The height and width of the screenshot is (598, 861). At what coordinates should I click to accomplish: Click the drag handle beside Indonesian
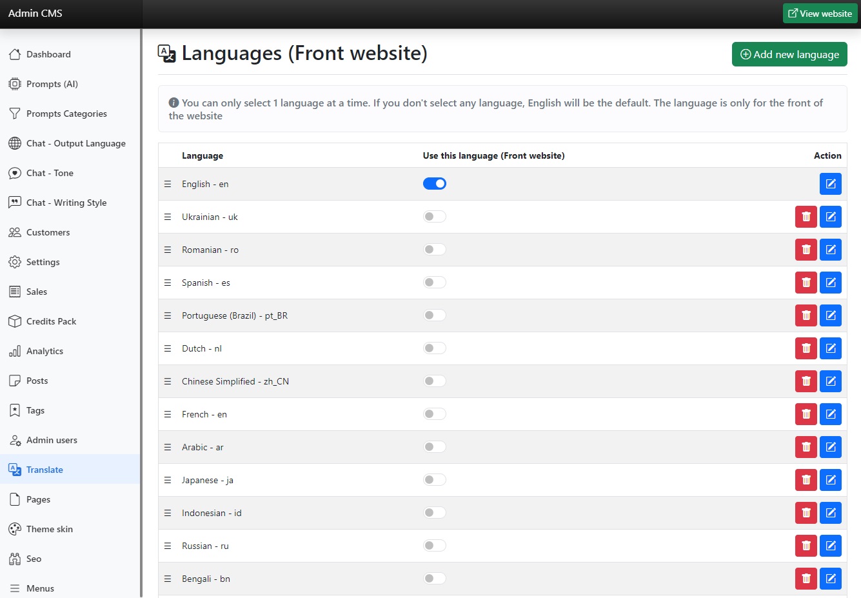168,513
